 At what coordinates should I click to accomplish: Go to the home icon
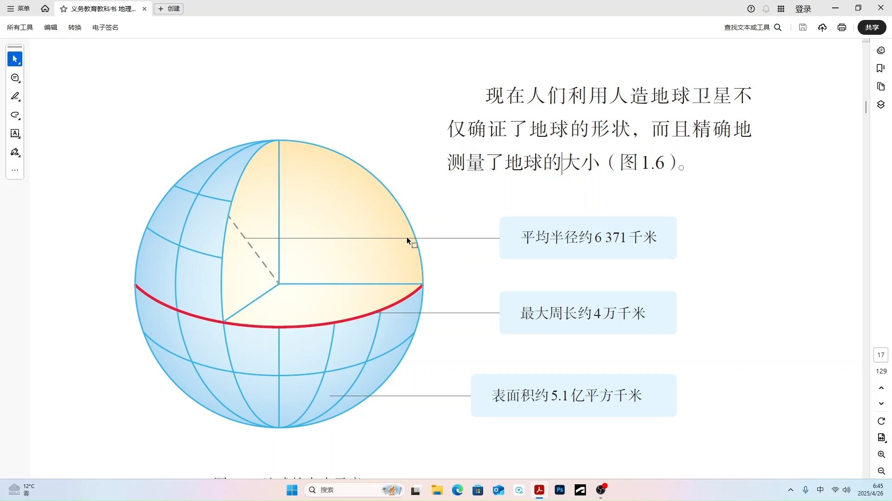[45, 8]
